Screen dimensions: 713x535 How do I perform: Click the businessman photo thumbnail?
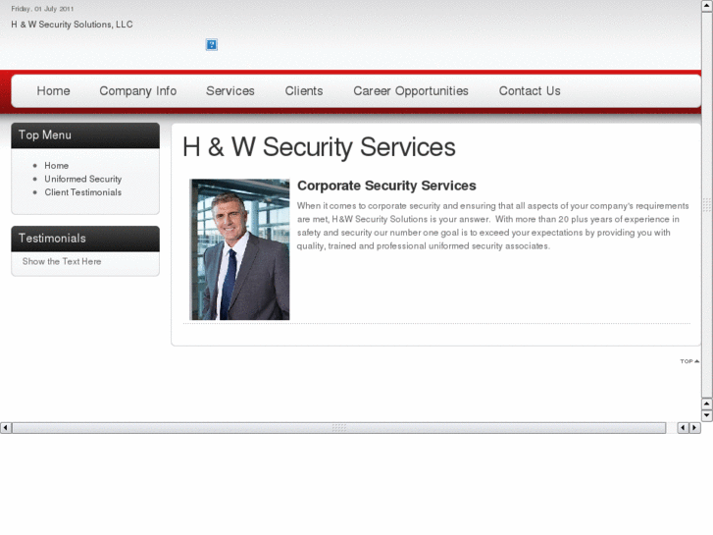[x=239, y=249]
